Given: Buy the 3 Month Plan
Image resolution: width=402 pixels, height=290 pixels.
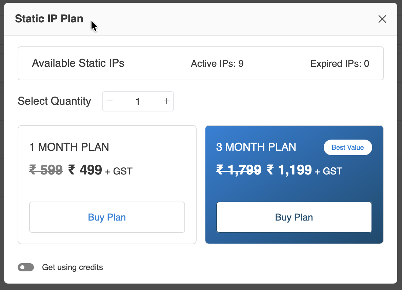Looking at the screenshot, I should [x=294, y=217].
